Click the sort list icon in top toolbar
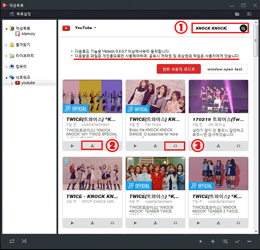The width and height of the screenshot is (260, 250). pyautogui.click(x=249, y=14)
